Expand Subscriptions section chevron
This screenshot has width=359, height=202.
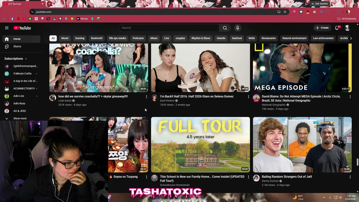26,59
